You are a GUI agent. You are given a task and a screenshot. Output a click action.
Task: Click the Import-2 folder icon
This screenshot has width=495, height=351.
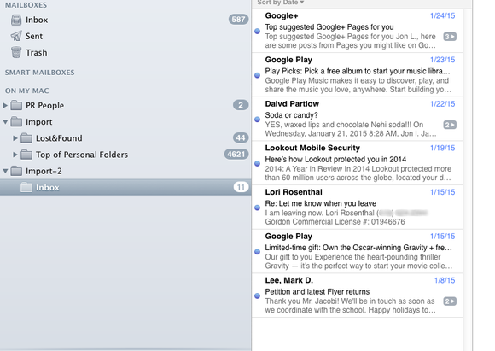point(16,171)
